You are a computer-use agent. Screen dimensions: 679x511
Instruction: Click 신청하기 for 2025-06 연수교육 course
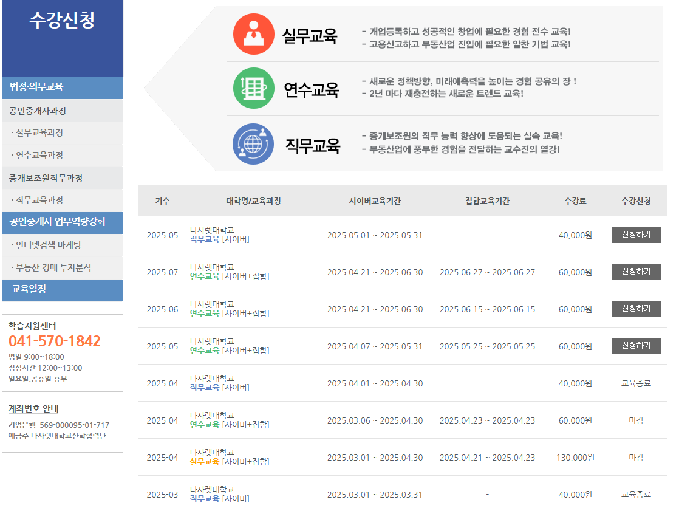point(636,309)
